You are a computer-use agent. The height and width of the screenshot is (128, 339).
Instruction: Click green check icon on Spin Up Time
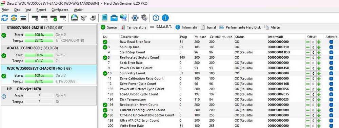click(x=105, y=47)
